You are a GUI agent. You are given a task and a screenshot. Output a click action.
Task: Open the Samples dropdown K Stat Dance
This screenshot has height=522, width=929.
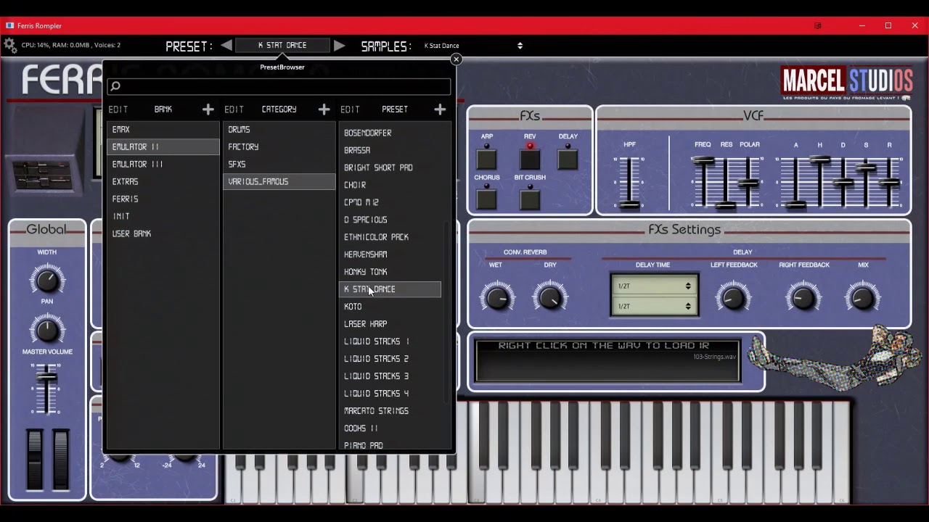point(473,46)
